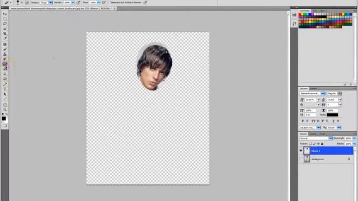Image resolution: width=358 pixels, height=201 pixels.
Task: Switch to the Pfade tab
Action: (x=322, y=134)
